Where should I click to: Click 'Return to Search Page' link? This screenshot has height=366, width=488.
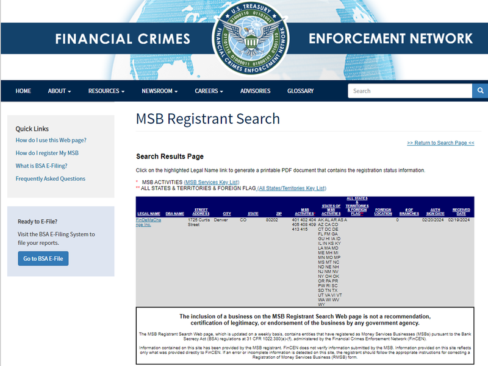(x=440, y=143)
